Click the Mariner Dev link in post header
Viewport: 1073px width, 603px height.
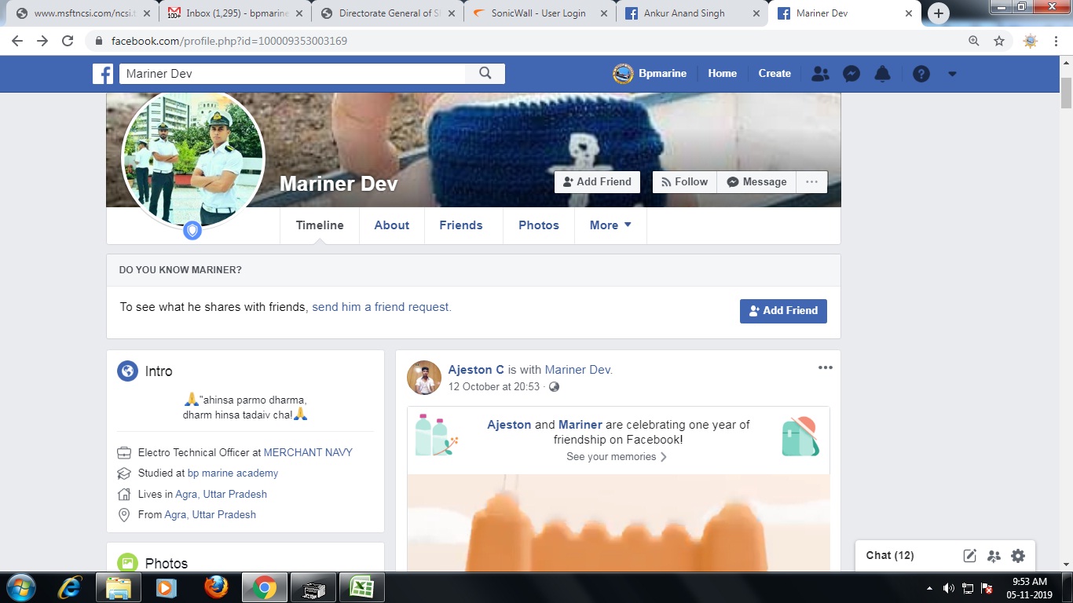tap(577, 370)
